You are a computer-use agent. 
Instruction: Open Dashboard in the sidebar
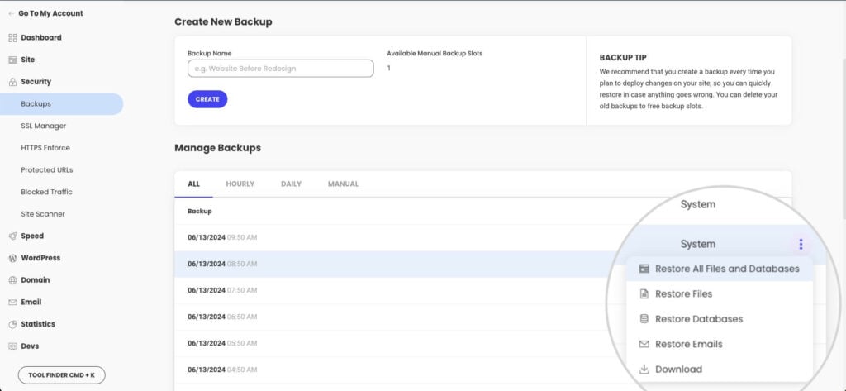[x=41, y=38]
